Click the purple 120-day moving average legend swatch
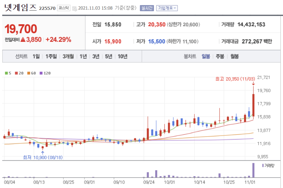 [41, 73]
